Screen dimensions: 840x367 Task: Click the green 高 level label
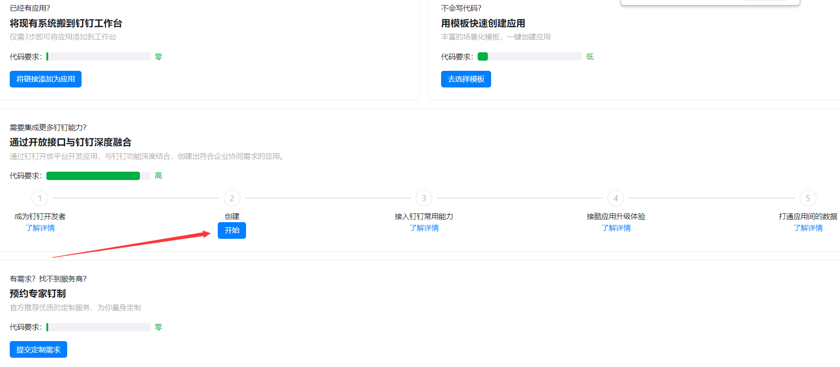(x=158, y=176)
